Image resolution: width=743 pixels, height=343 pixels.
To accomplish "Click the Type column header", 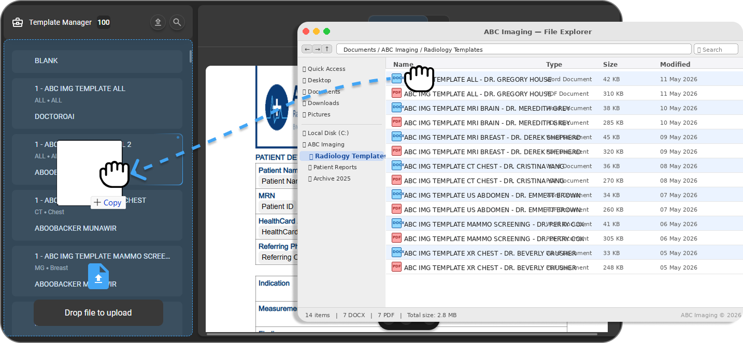I will 554,65.
